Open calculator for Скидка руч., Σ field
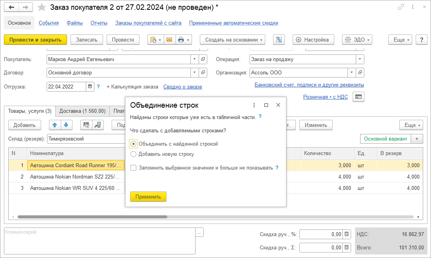 347,247
